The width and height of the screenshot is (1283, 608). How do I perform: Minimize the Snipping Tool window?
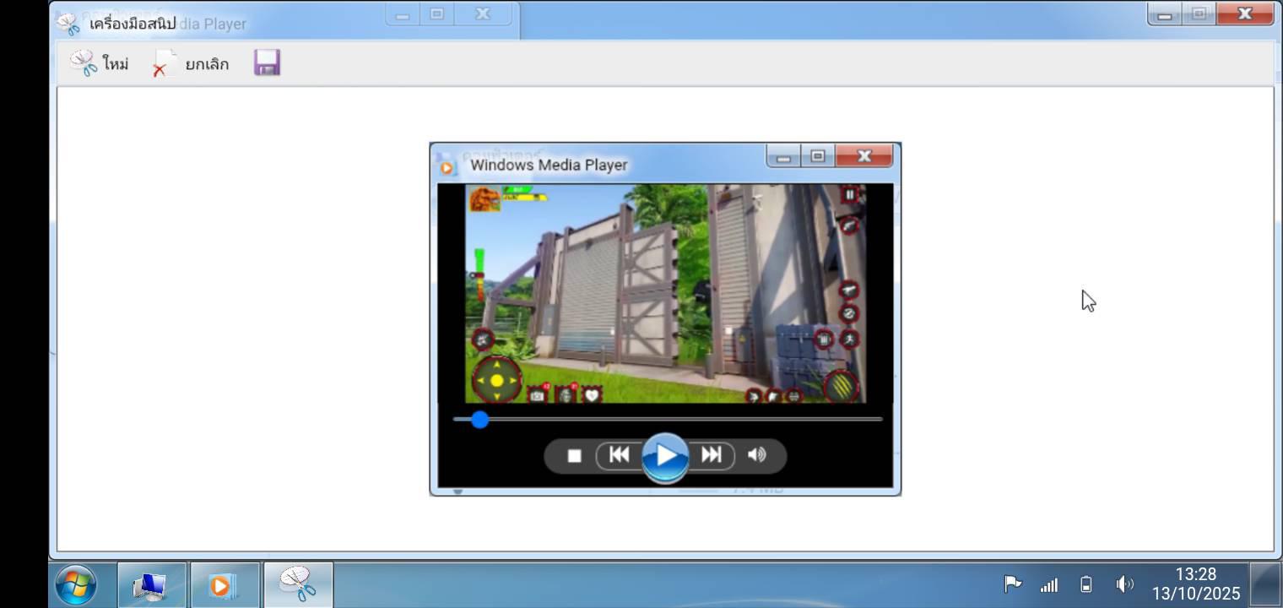[x=1165, y=14]
